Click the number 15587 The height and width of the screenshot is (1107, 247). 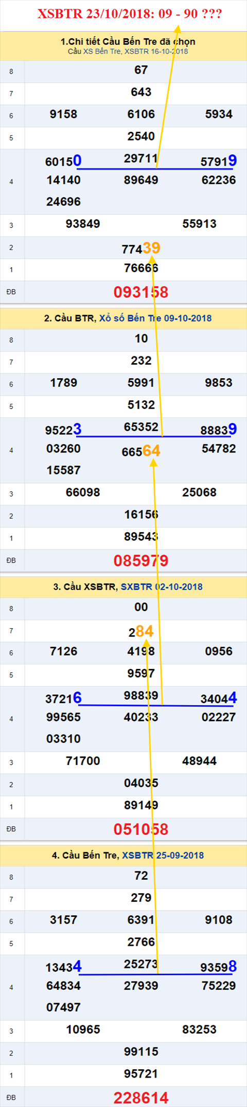tap(63, 470)
